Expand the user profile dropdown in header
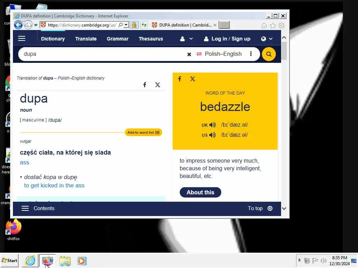The width and height of the screenshot is (358, 268). [186, 39]
